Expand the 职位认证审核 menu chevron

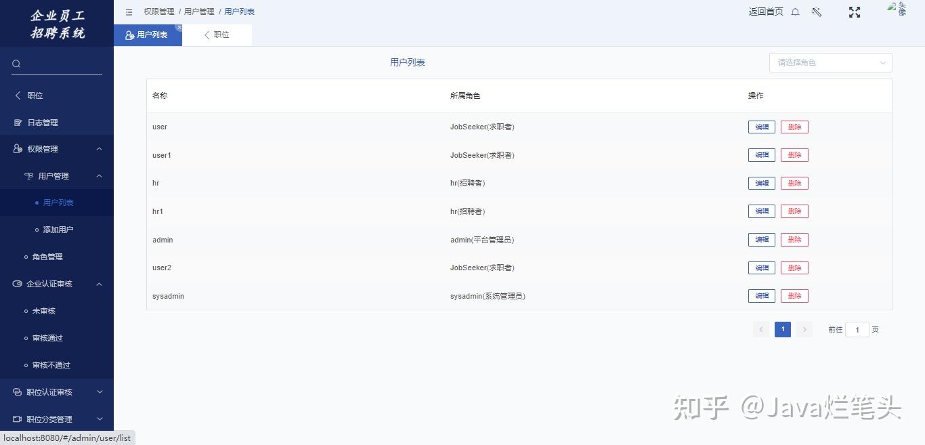[100, 392]
